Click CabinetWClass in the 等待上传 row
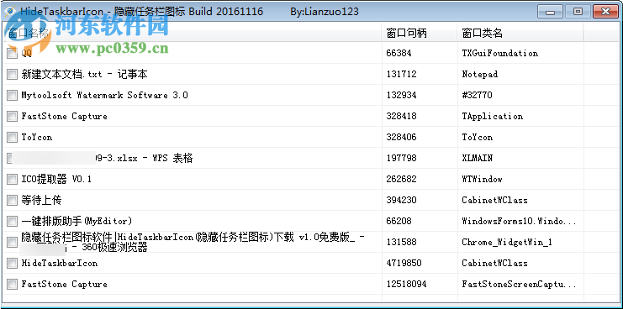This screenshot has height=309, width=623. point(494,201)
